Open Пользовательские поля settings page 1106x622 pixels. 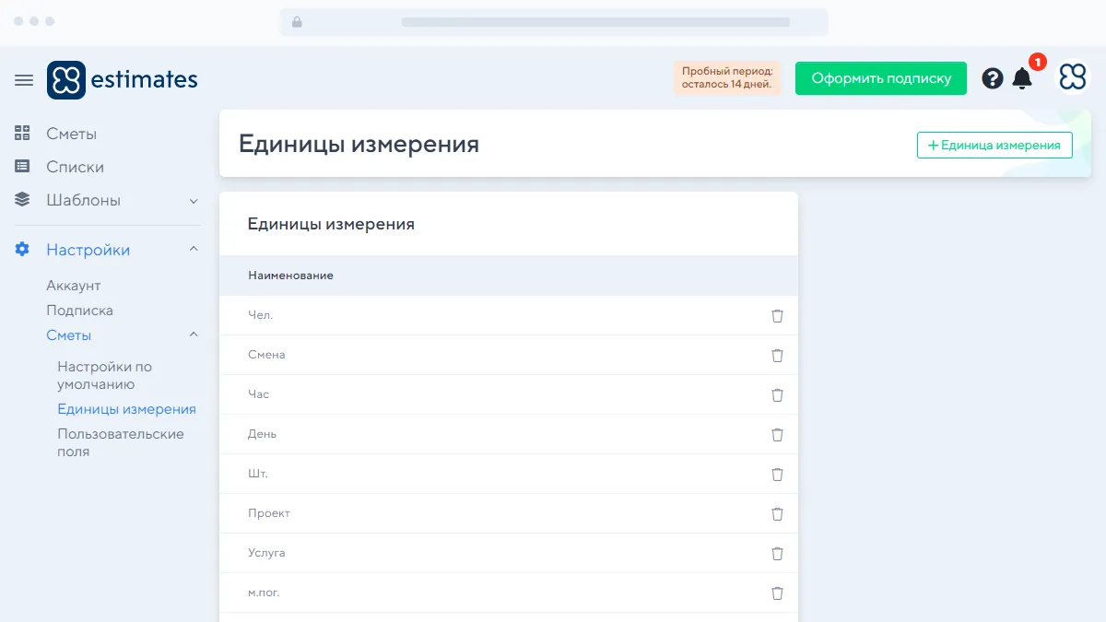pos(120,442)
